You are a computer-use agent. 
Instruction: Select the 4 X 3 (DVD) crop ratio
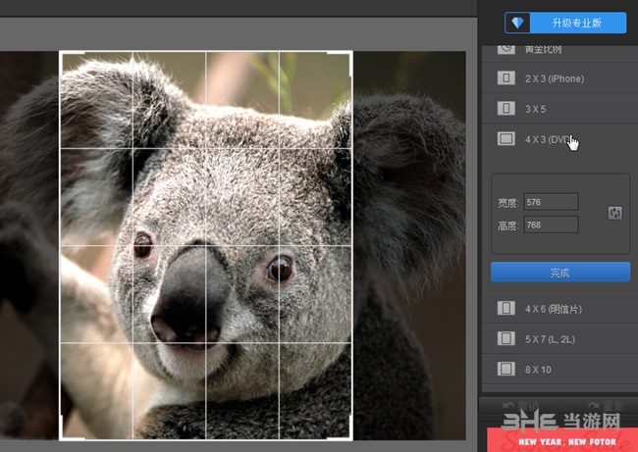(559, 139)
